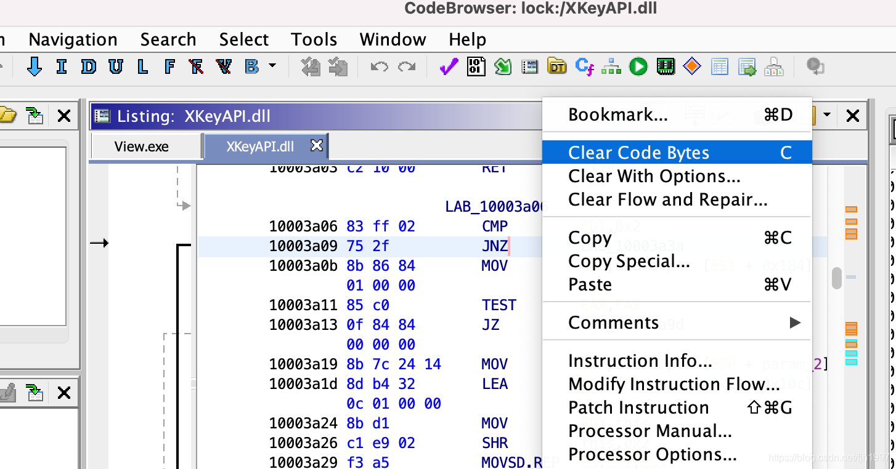896x469 pixels.
Task: Click the greyed symbol tree icon
Action: tap(774, 66)
